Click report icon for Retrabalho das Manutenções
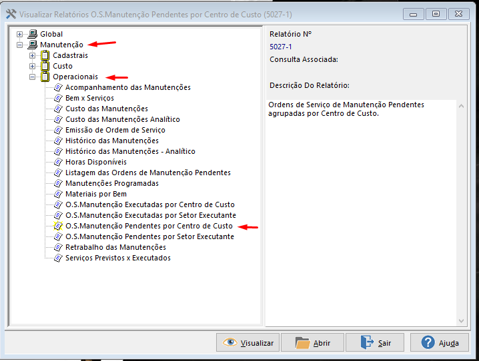The image size is (479, 361). coord(58,248)
